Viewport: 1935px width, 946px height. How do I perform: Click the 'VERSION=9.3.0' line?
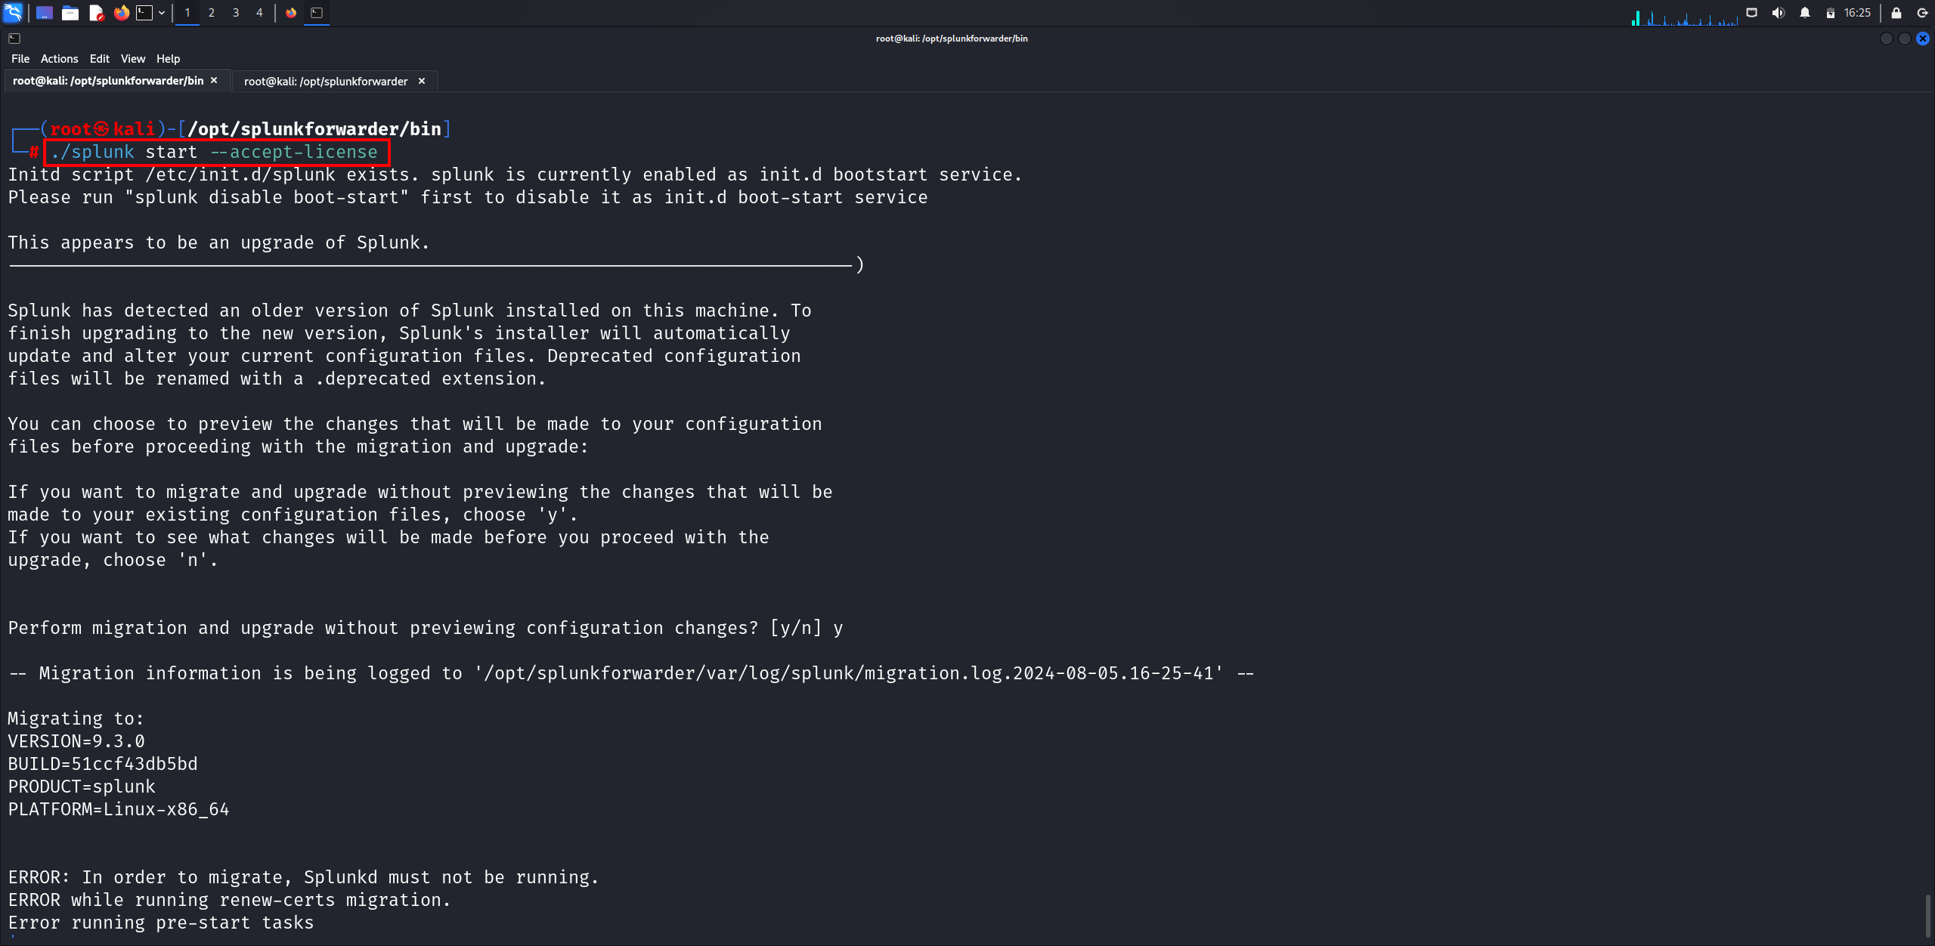point(76,742)
